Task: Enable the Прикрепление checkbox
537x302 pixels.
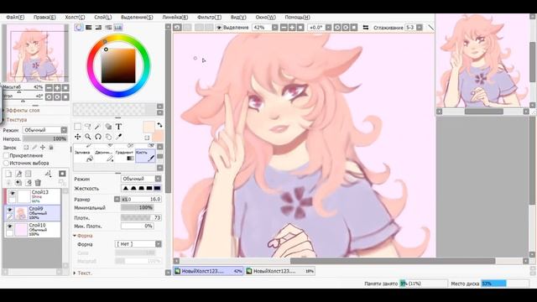Action: tap(6, 155)
